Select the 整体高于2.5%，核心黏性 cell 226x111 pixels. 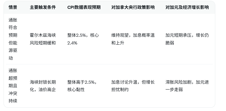[x=82, y=86]
